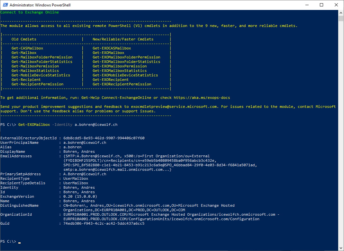Click the scrollbar up arrow
This screenshot has width=344, height=251.
(x=341, y=13)
